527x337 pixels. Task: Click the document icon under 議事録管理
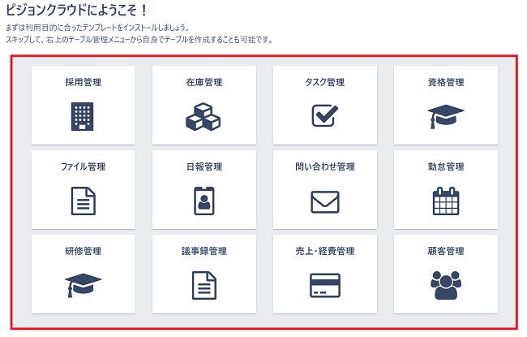coord(204,285)
